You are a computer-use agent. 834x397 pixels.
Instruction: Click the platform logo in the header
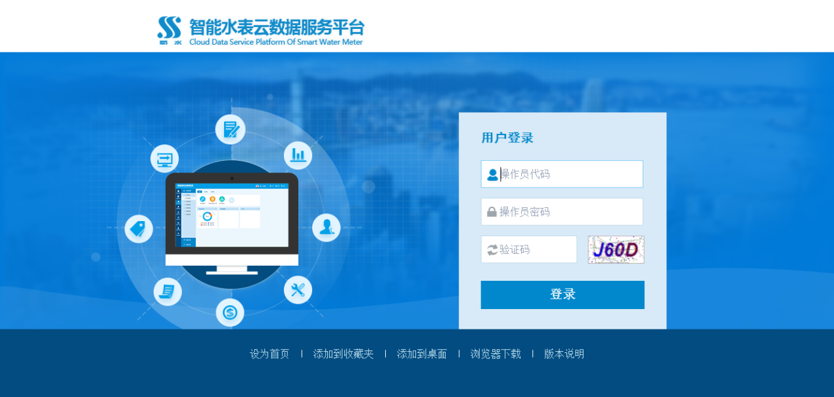[x=260, y=30]
